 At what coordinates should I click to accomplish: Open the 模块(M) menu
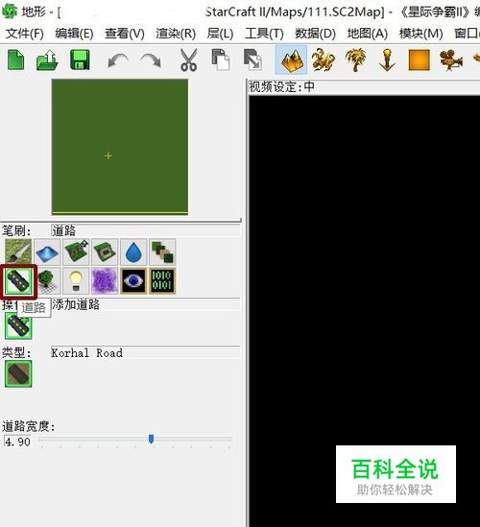420,34
